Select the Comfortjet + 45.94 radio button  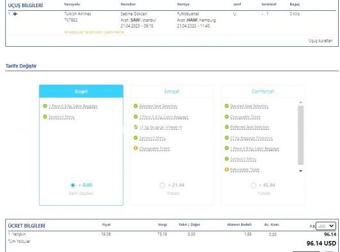tap(253, 185)
